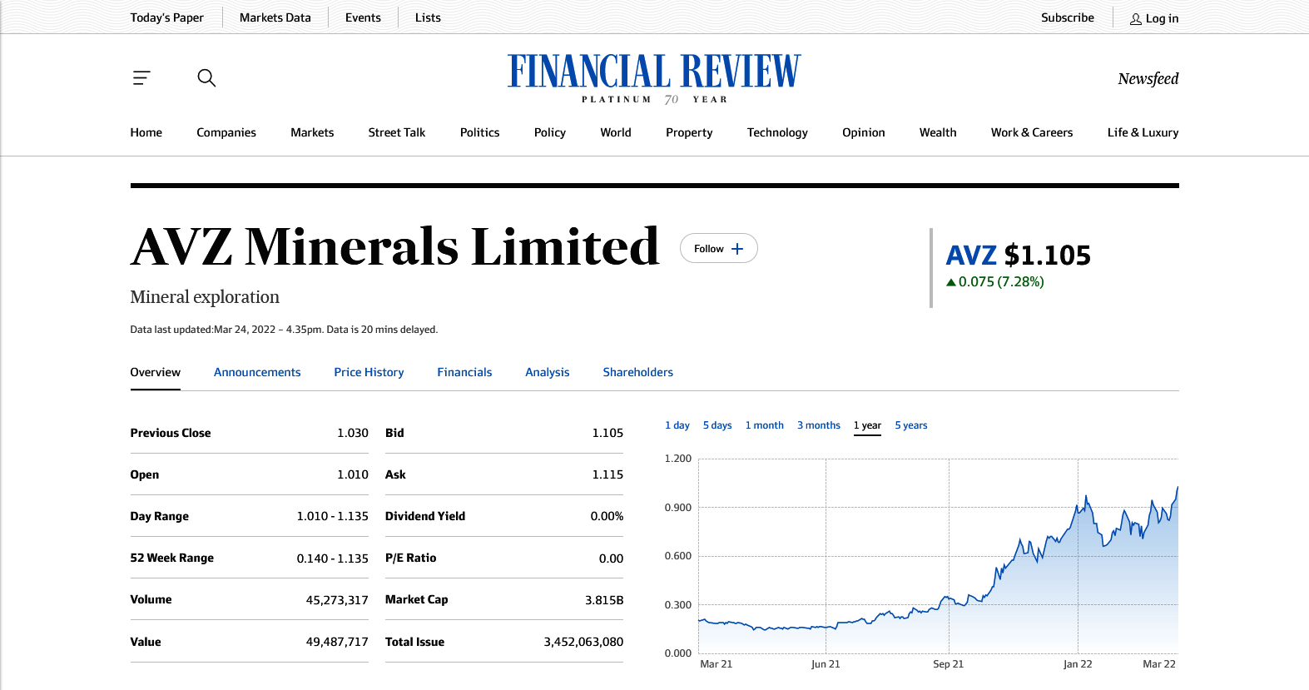Click the 52 Week Range value 0.140 - 1.135
This screenshot has width=1309, height=690.
(332, 558)
